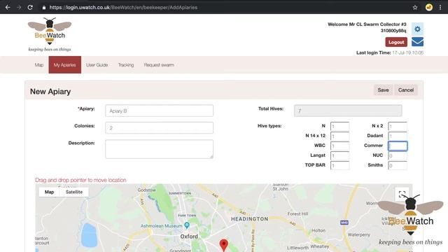Select the N hive type count field
The image size is (448, 252).
(339, 126)
